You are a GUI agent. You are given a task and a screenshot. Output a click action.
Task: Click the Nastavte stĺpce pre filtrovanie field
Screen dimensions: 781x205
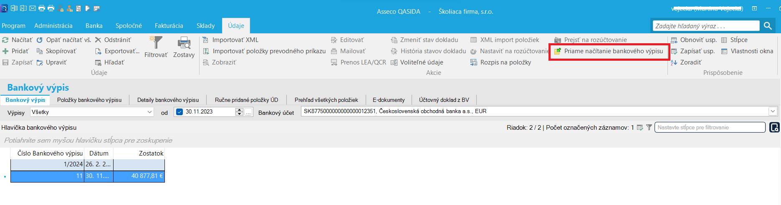coord(710,127)
